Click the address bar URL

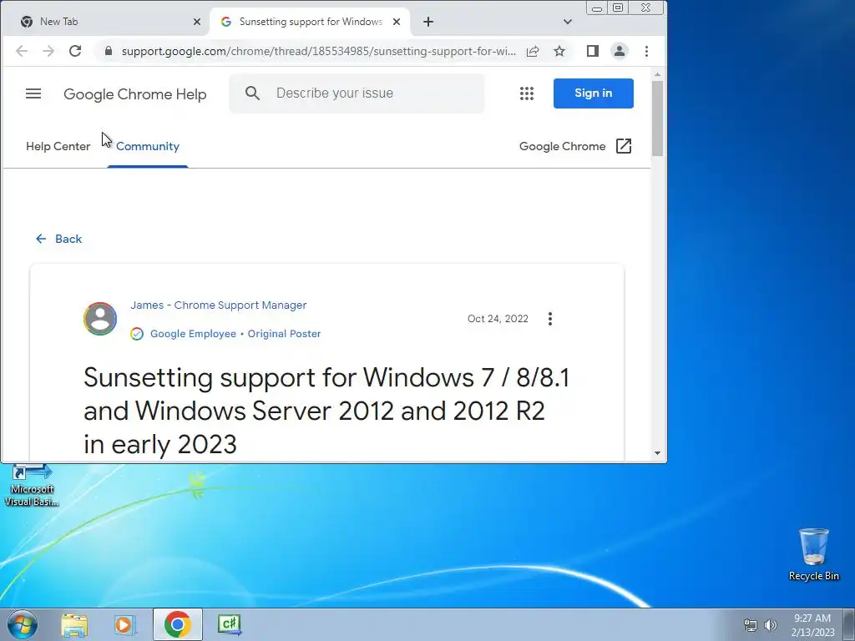coord(318,51)
